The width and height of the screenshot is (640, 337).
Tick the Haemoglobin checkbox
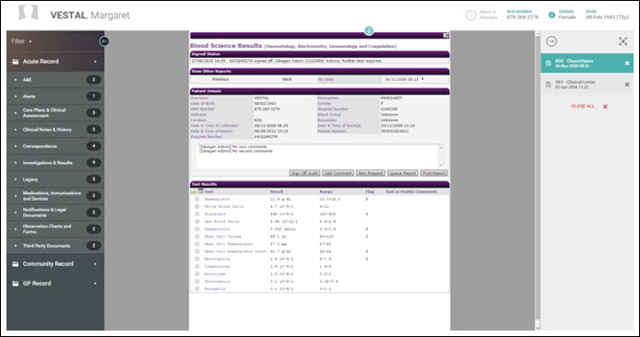tap(197, 199)
